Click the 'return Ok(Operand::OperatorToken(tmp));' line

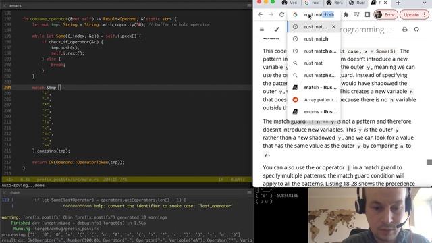click(x=78, y=162)
